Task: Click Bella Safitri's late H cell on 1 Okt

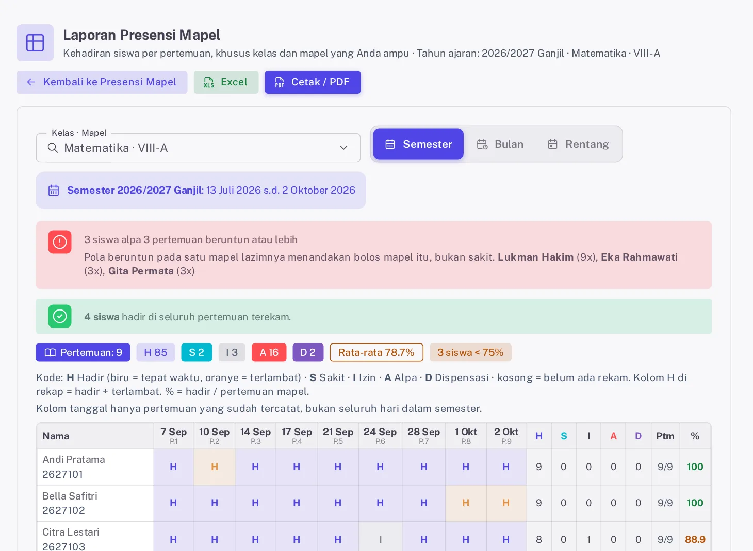Action: pyautogui.click(x=466, y=503)
